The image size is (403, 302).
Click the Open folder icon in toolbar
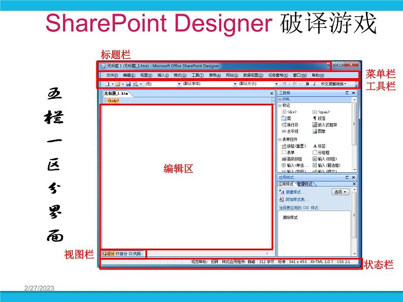click(x=118, y=84)
